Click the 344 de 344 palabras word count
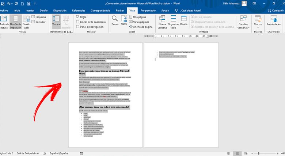This screenshot has height=156, width=285. click(x=28, y=153)
